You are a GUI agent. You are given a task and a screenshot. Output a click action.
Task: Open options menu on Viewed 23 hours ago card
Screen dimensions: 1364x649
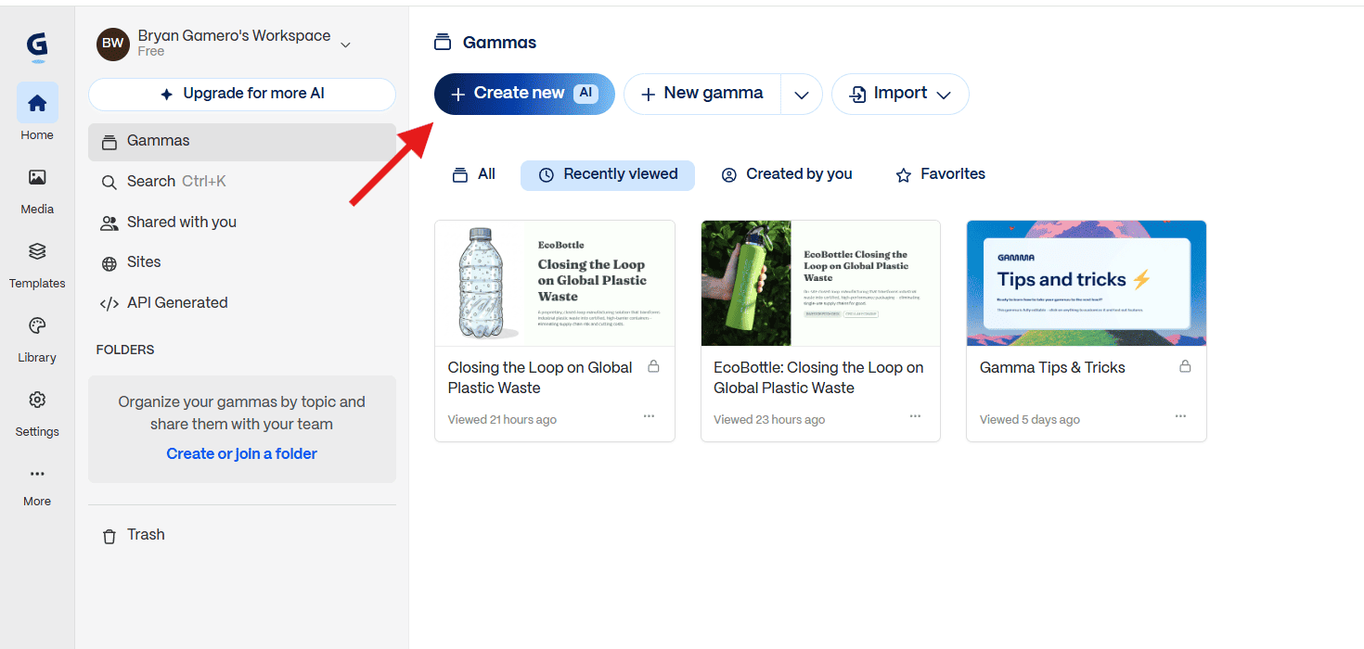click(915, 416)
